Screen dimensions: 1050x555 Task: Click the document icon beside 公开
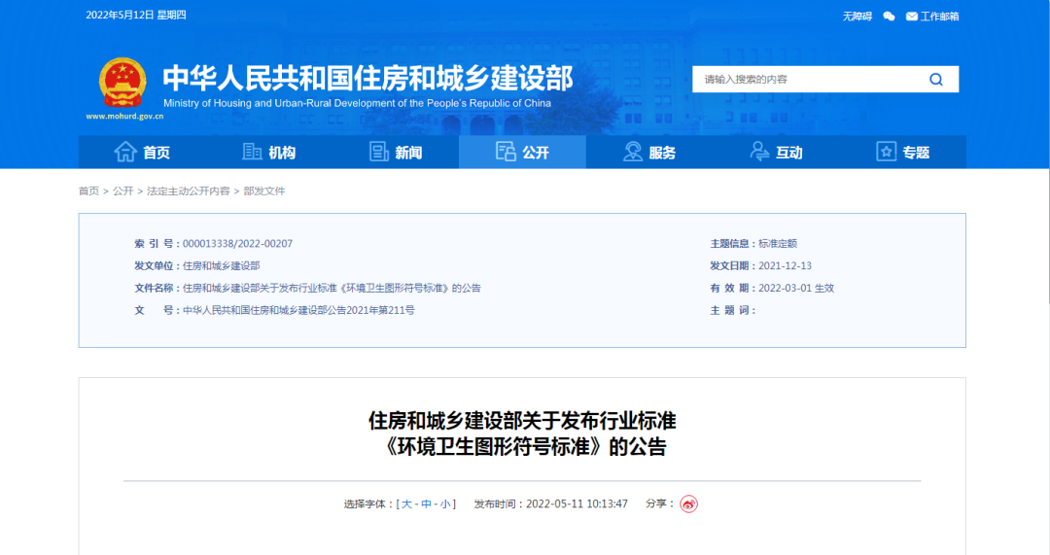(x=506, y=152)
